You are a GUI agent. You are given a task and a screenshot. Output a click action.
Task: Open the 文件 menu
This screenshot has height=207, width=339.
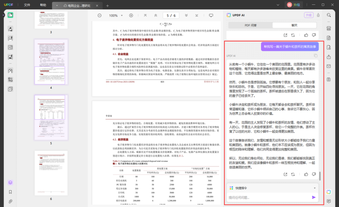click(x=27, y=5)
